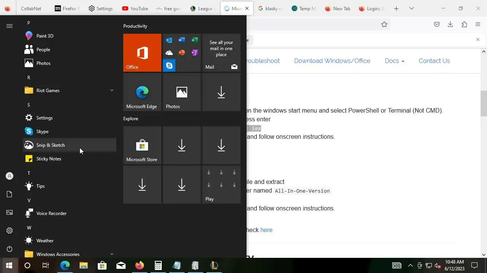
Task: Open the Firefox extensions menu
Action: pyautogui.click(x=464, y=24)
